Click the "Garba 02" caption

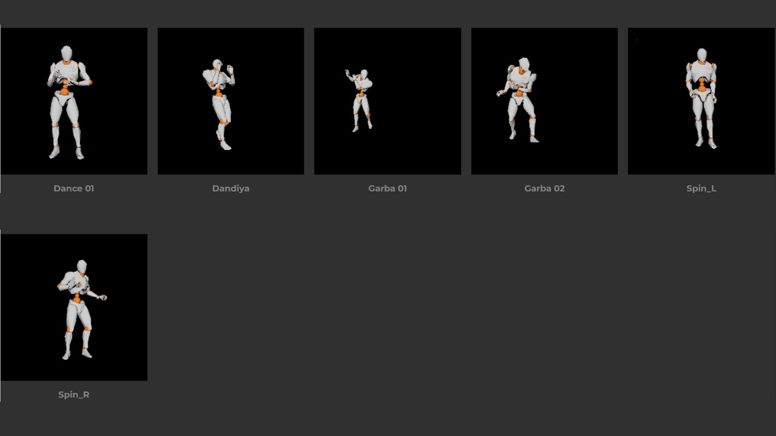coord(544,188)
